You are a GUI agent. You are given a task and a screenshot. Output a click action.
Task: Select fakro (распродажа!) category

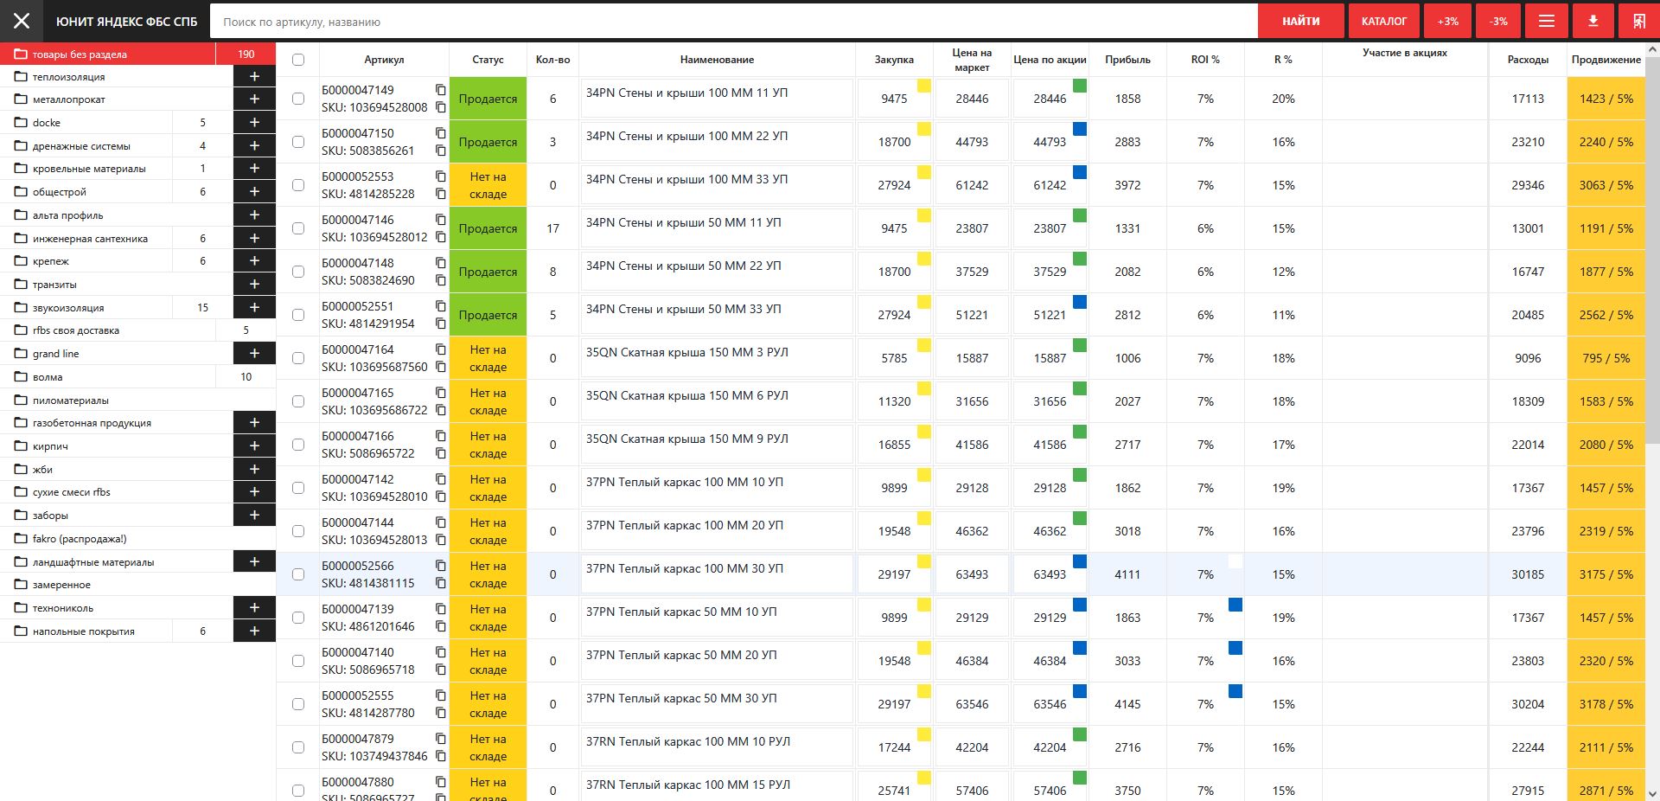click(137, 538)
